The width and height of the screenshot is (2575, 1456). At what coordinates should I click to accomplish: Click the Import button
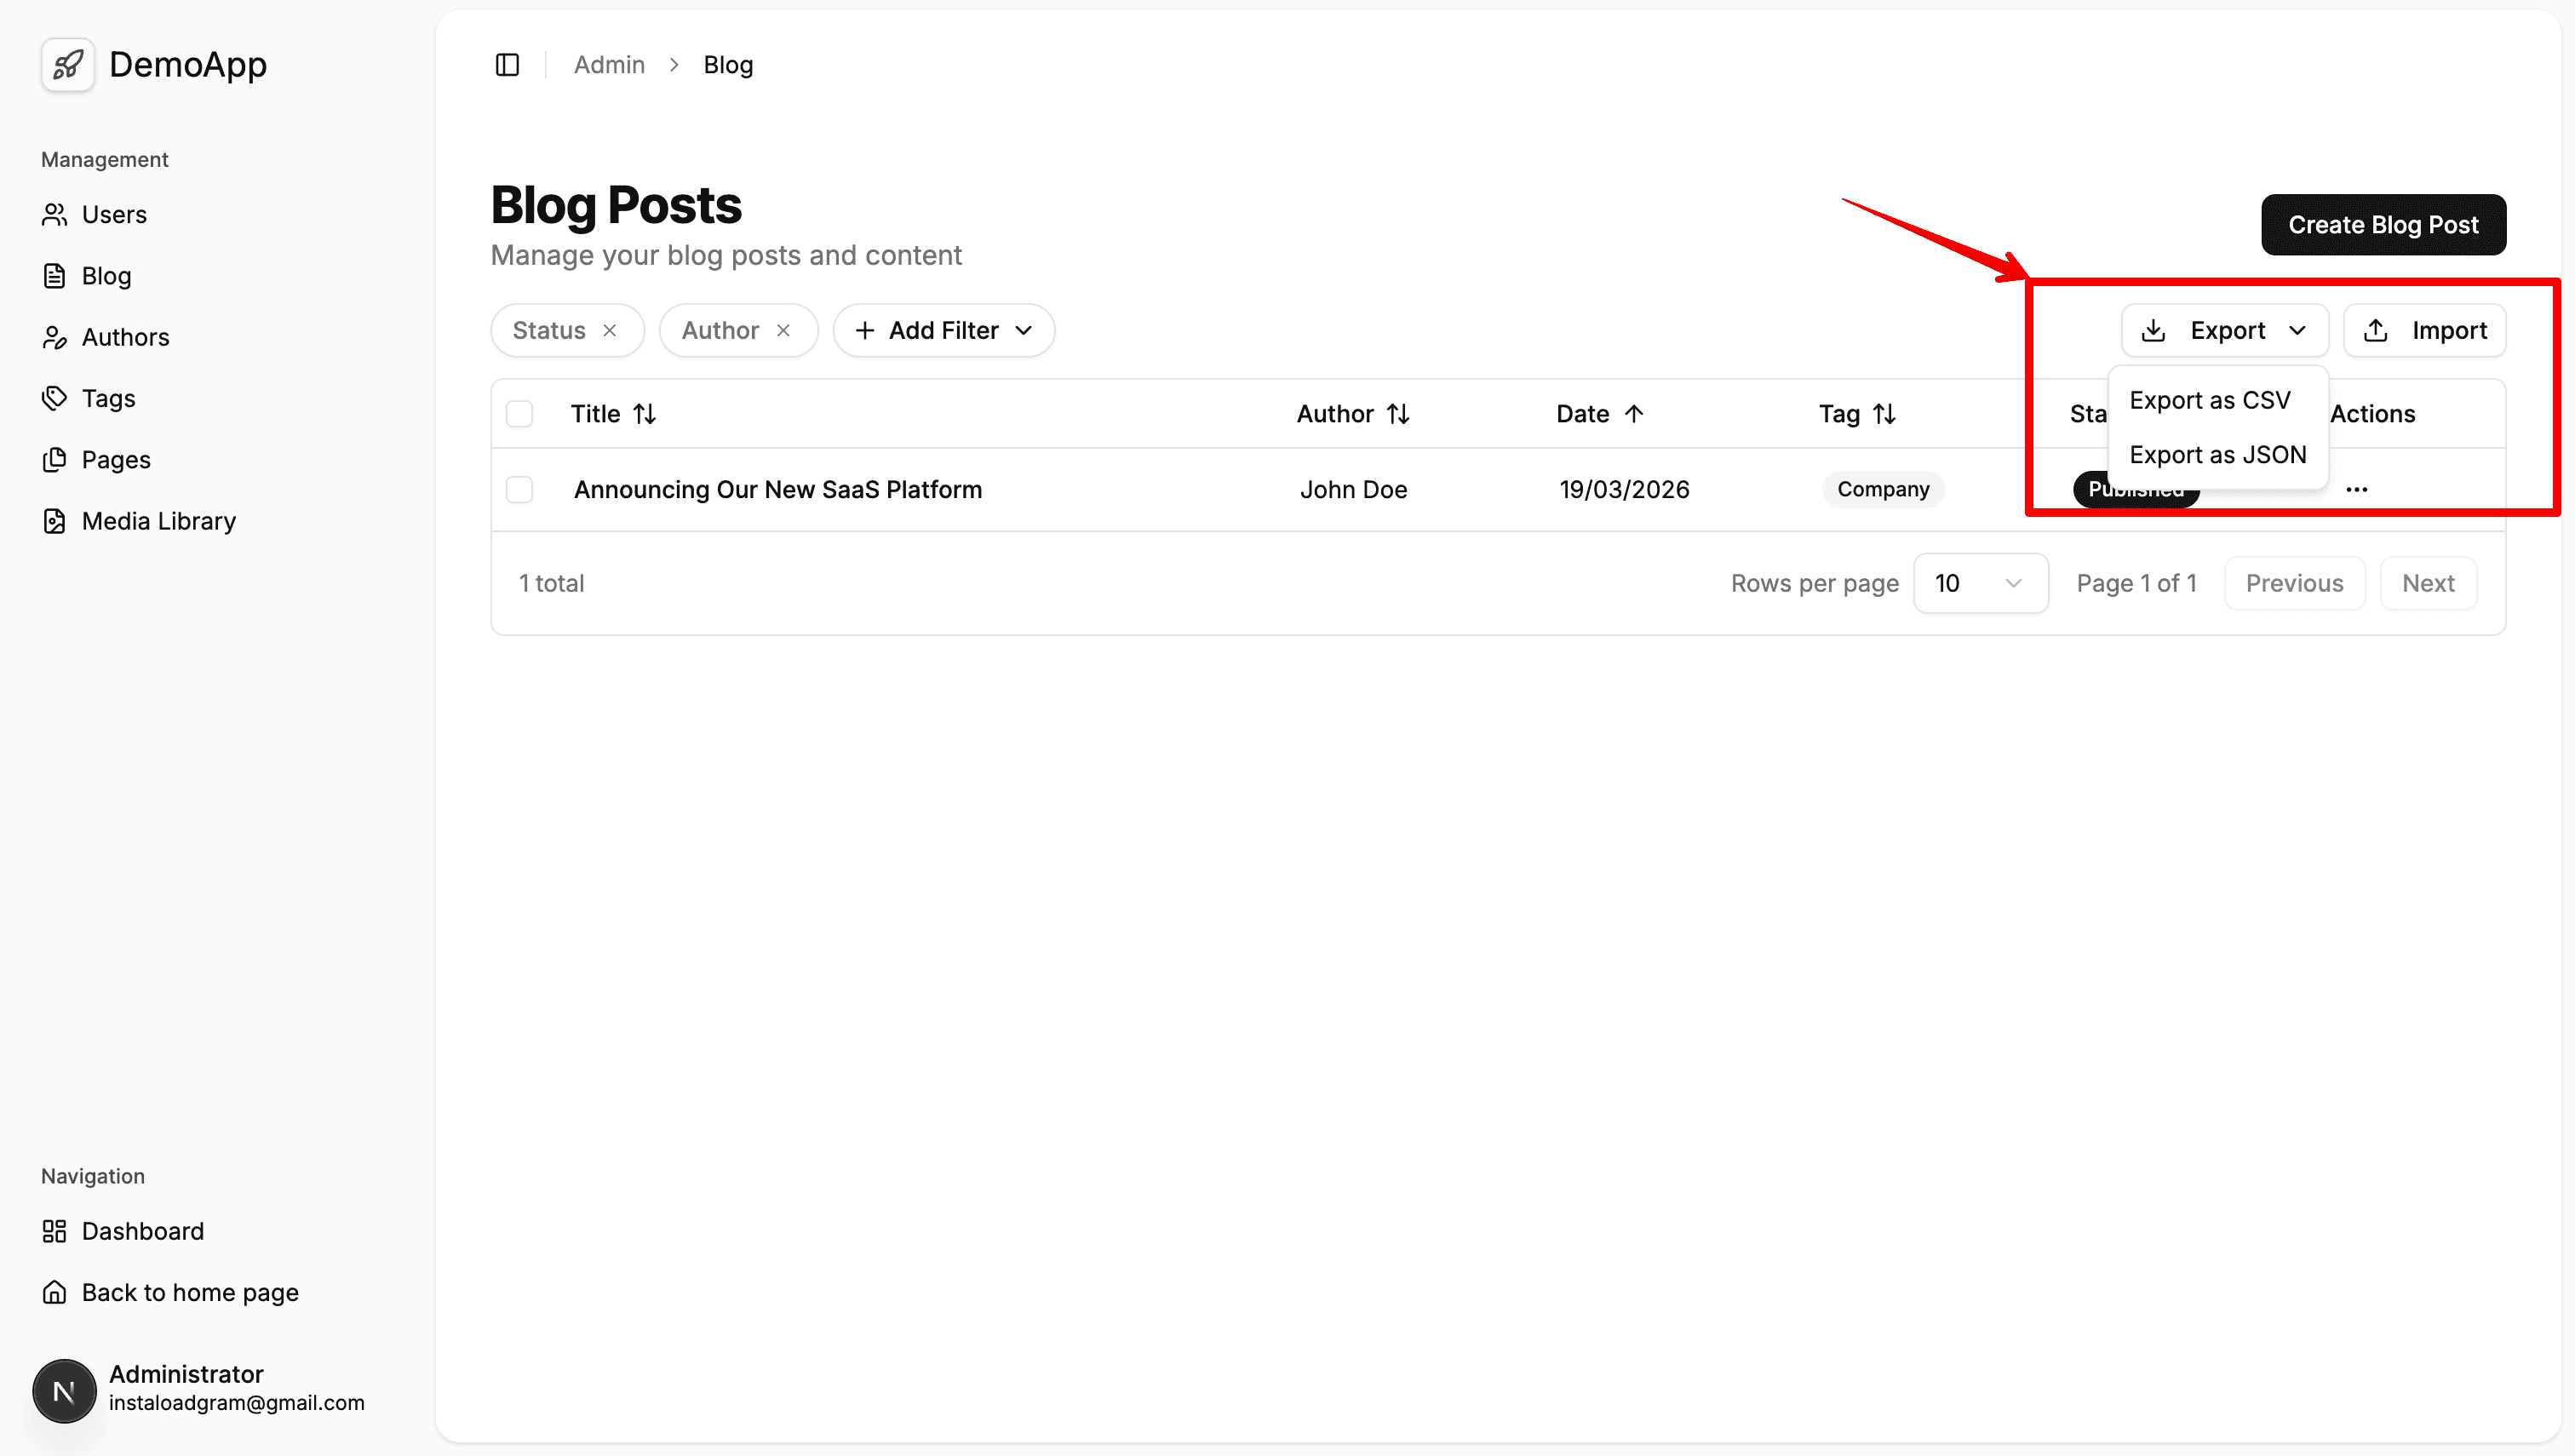[x=2424, y=331]
